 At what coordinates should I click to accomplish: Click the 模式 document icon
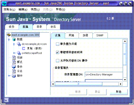point(14,62)
